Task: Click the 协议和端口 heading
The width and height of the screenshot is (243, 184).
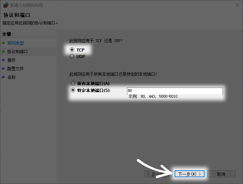Action: click(17, 15)
